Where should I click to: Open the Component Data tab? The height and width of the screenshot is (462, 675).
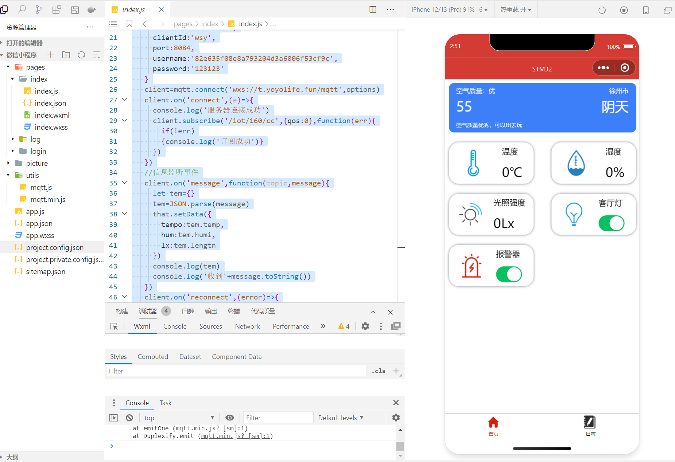pos(237,356)
